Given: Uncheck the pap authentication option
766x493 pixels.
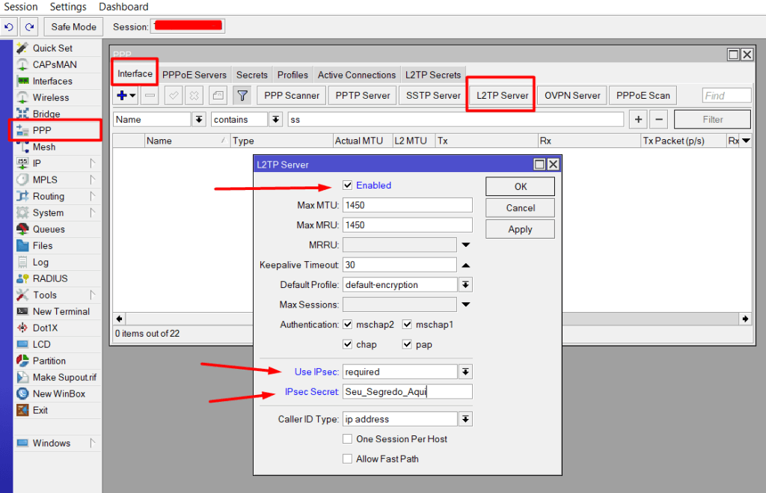Looking at the screenshot, I should (x=408, y=344).
